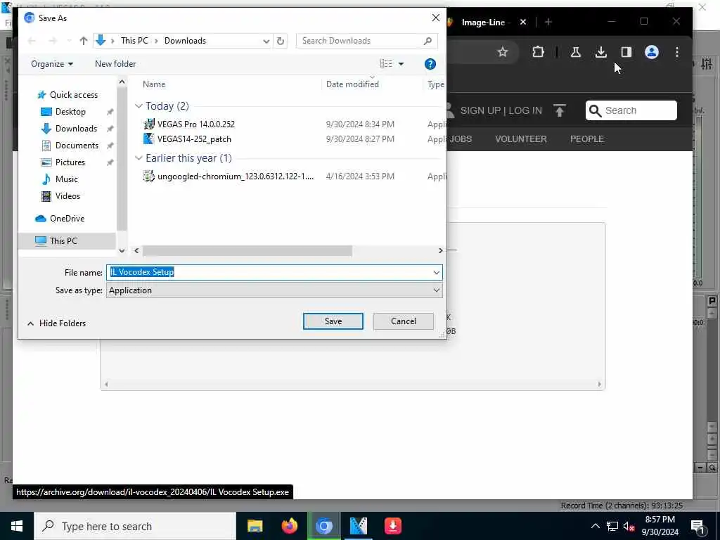Open Desktop in navigation pane
Screen dimensions: 720x540
[x=70, y=112]
